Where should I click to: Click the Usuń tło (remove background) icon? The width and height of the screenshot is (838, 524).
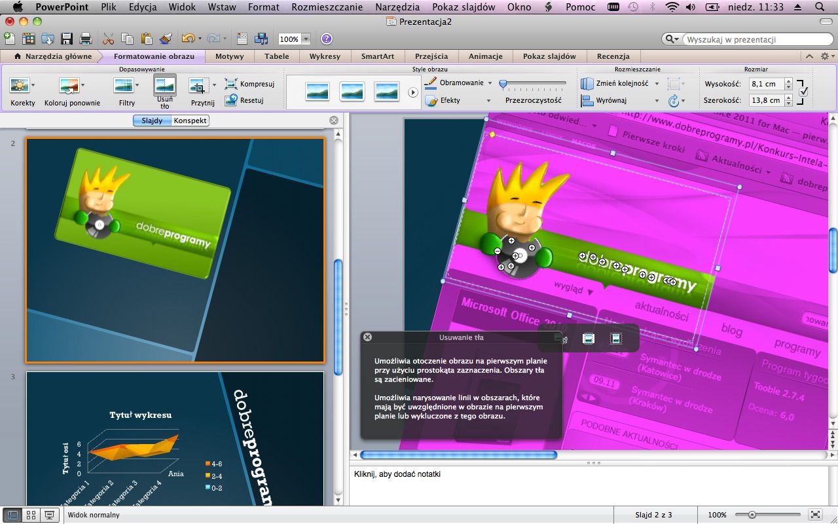pyautogui.click(x=165, y=86)
